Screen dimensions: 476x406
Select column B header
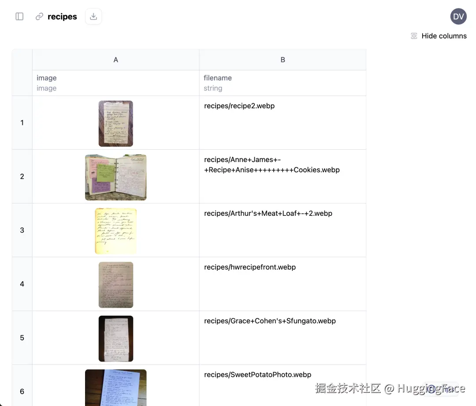click(x=283, y=60)
